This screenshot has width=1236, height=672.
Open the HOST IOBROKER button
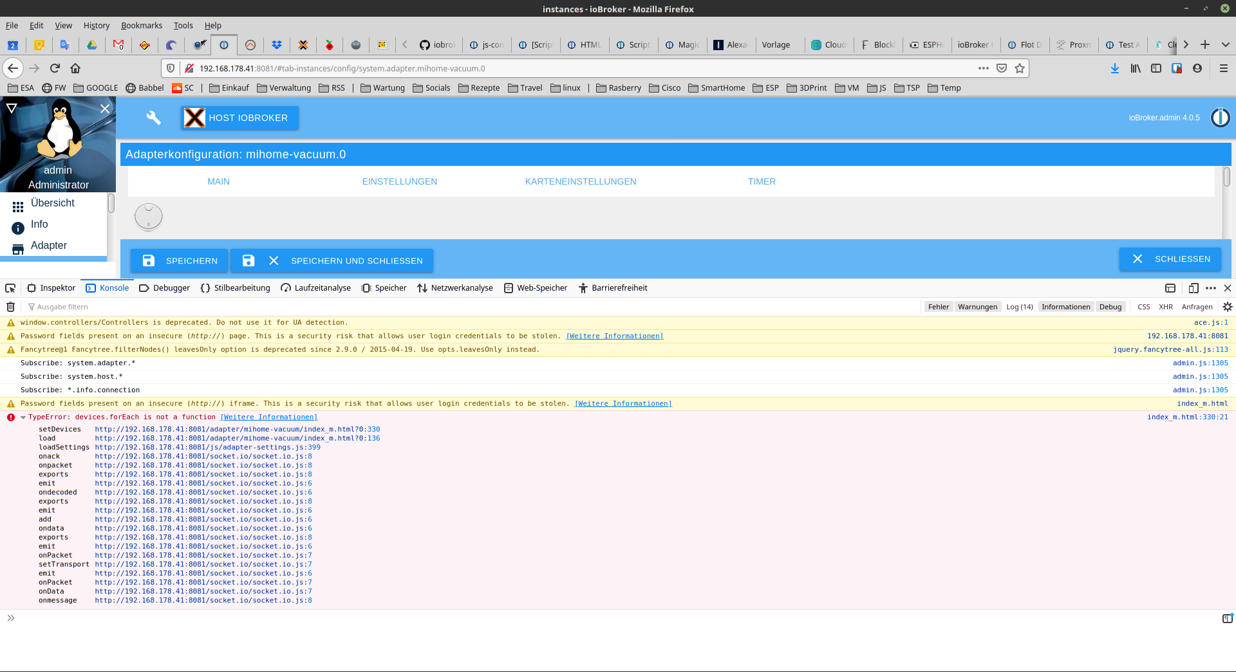coord(240,118)
